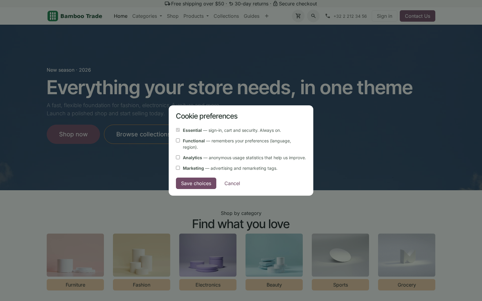Expand the Categories dropdown menu
The width and height of the screenshot is (482, 301).
pyautogui.click(x=147, y=16)
